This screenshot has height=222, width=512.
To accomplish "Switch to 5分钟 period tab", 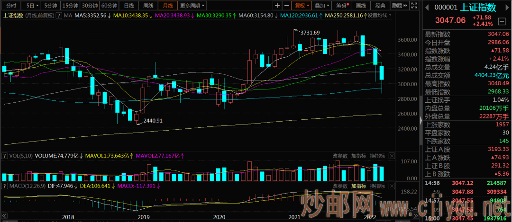I will (x=50, y=6).
